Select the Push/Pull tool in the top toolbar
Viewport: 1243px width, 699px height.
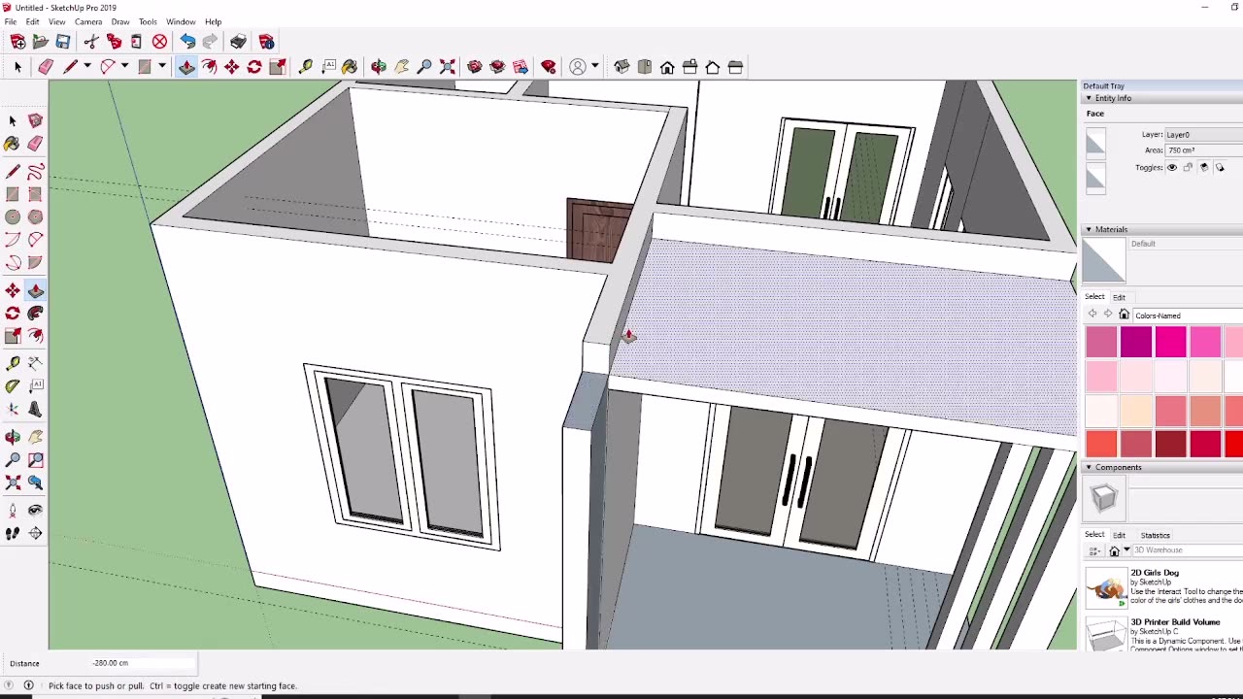tap(185, 67)
